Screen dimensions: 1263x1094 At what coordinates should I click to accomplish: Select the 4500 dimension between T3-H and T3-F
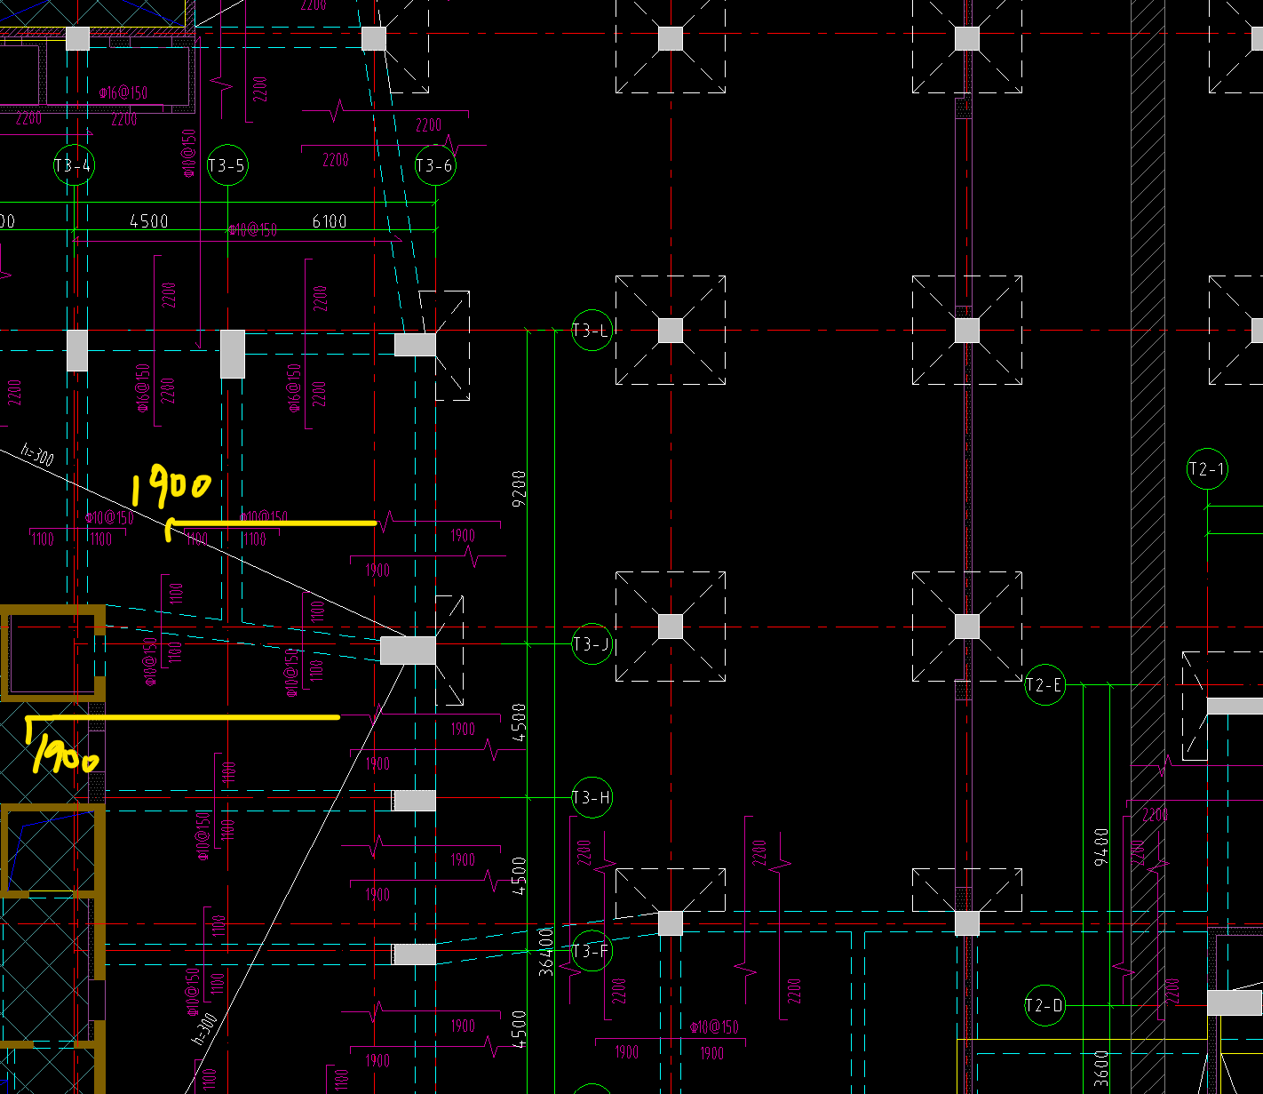pyautogui.click(x=520, y=875)
